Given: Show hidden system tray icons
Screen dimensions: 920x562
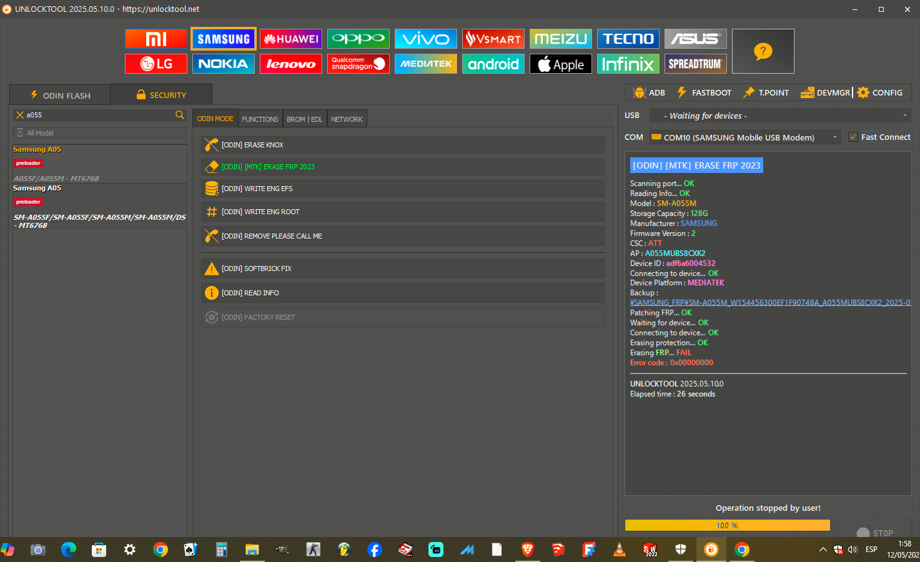Looking at the screenshot, I should [823, 550].
